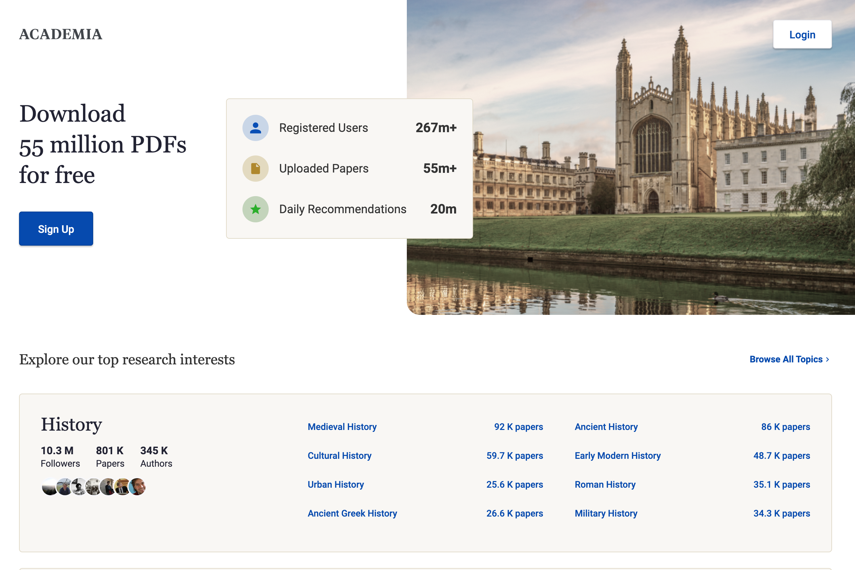Click the Registered Users person icon
Image resolution: width=855 pixels, height=570 pixels.
click(x=255, y=128)
